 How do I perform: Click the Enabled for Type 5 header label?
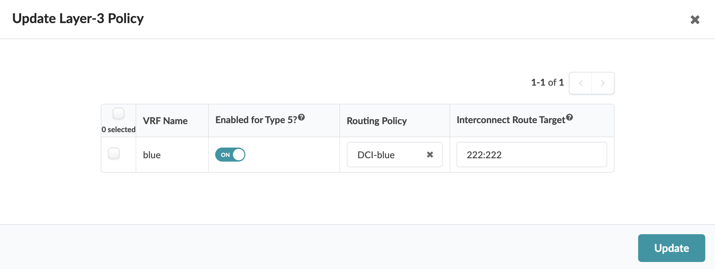[x=256, y=120]
